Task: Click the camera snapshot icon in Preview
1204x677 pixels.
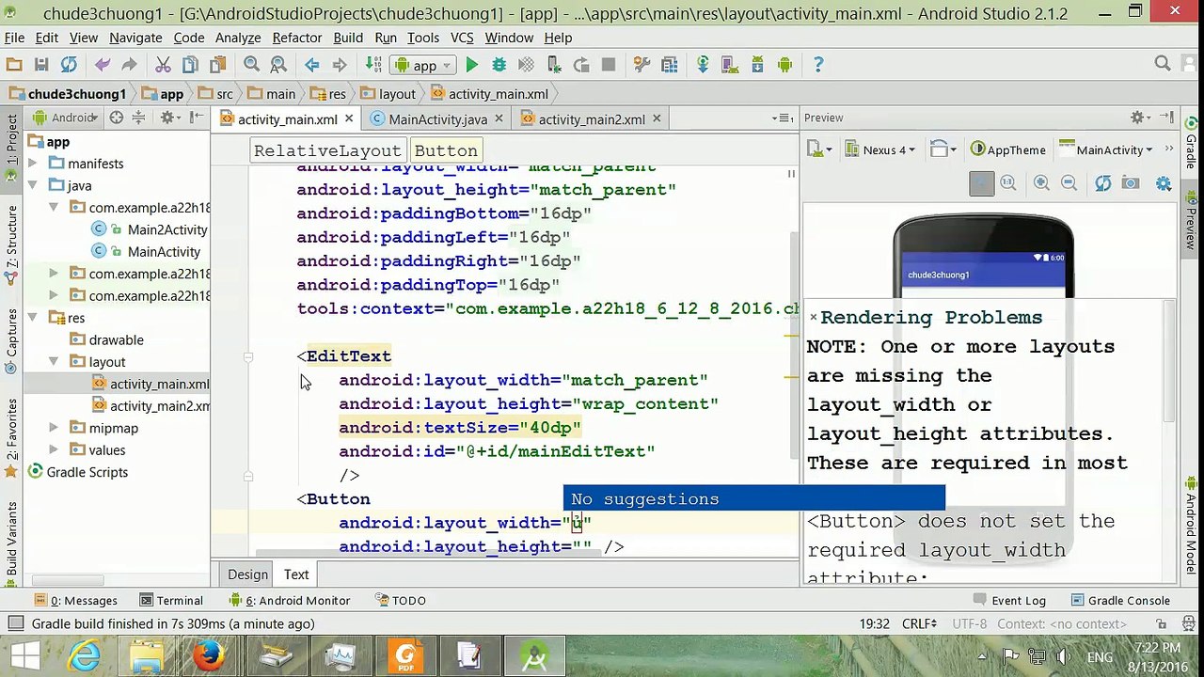Action: click(x=1131, y=183)
